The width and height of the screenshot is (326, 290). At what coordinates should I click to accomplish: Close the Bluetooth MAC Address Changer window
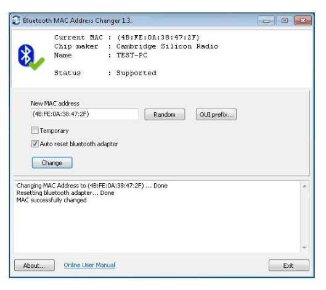(303, 20)
